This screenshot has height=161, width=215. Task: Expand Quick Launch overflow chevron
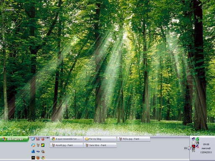[x=48, y=138]
